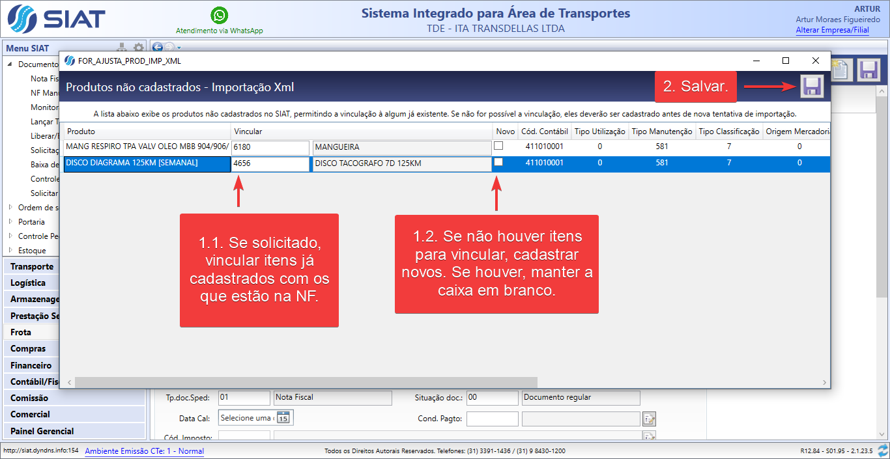
Task: Click Alterar Empresa/Filial link
Action: 832,30
